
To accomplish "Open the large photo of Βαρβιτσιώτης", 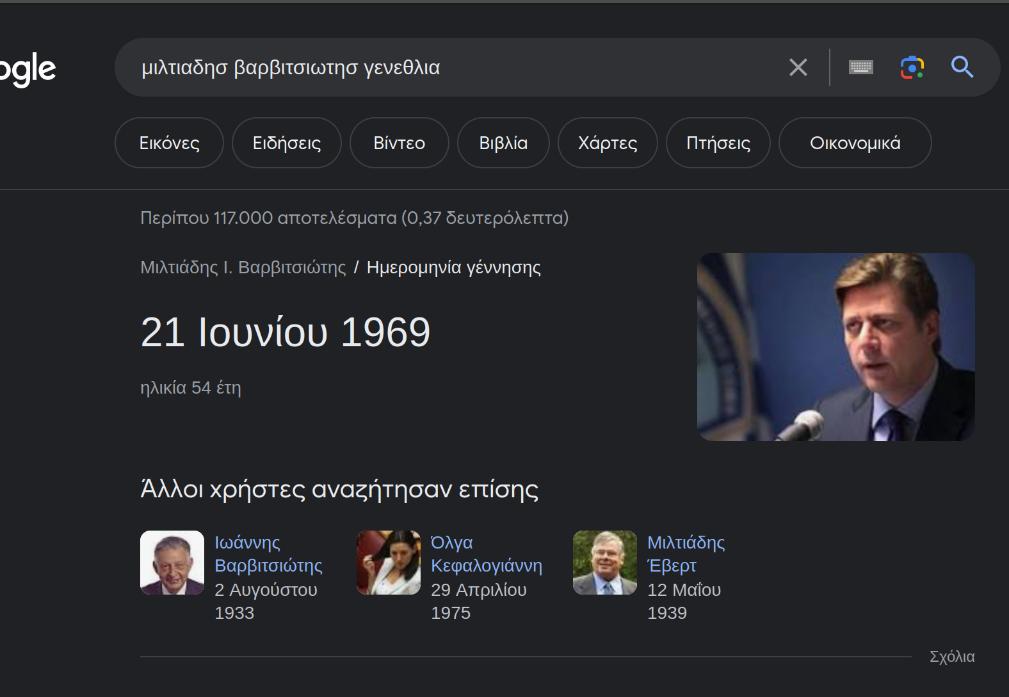I will (x=836, y=347).
